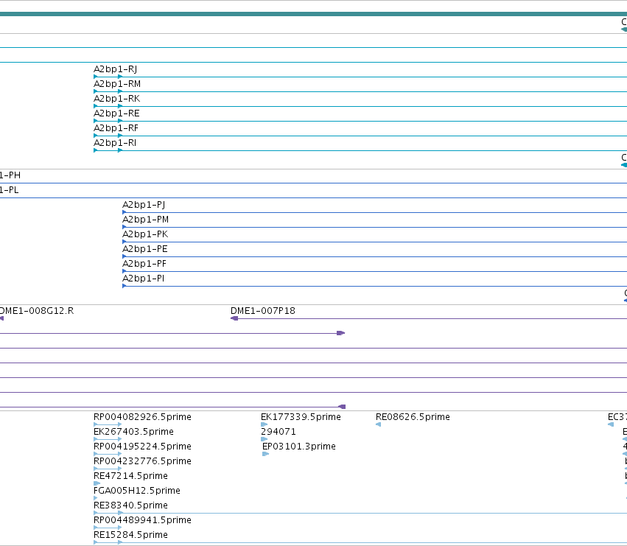
Task: Click the 294071 arrow glyph
Action: 264,439
